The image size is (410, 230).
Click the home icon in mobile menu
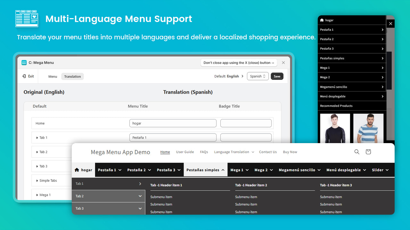point(322,20)
